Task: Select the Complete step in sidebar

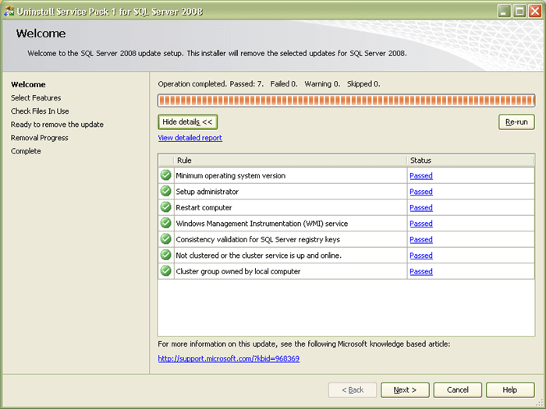Action: [x=26, y=151]
